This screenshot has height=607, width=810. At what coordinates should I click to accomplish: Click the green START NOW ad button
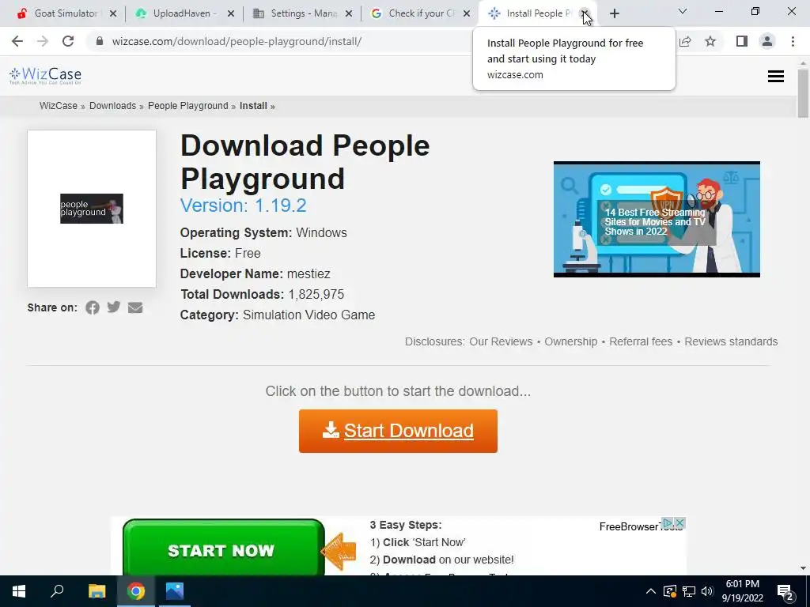224,549
